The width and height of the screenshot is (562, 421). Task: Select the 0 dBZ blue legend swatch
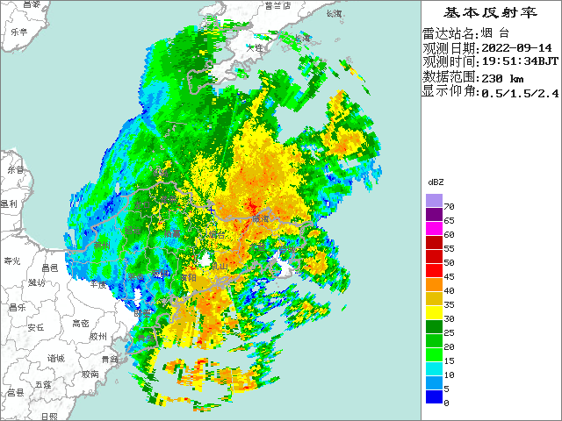coord(435,396)
